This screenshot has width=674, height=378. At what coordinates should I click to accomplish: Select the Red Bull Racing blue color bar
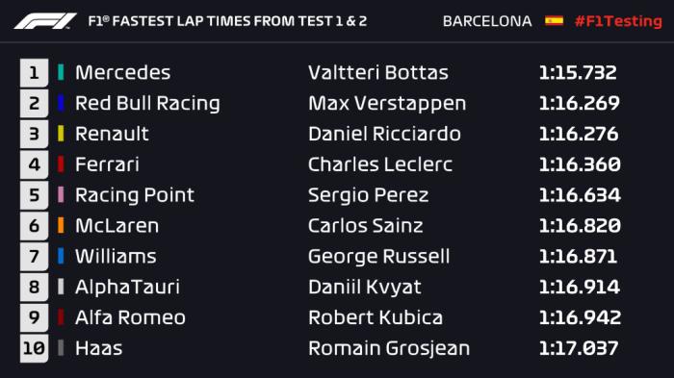pos(61,103)
